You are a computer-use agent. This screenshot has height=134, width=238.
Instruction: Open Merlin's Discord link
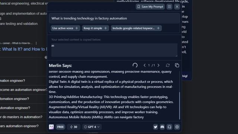(162, 127)
